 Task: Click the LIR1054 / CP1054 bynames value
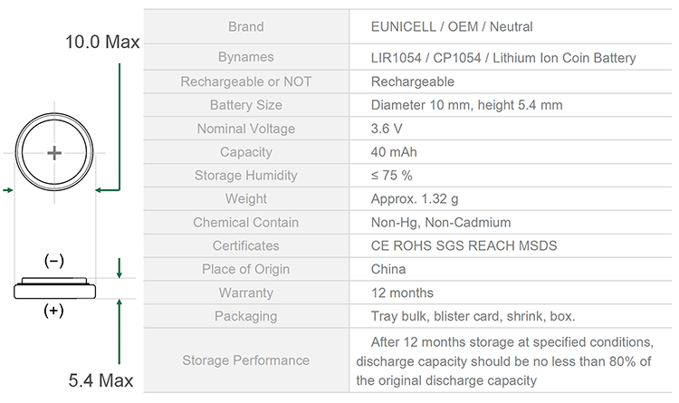click(x=503, y=58)
